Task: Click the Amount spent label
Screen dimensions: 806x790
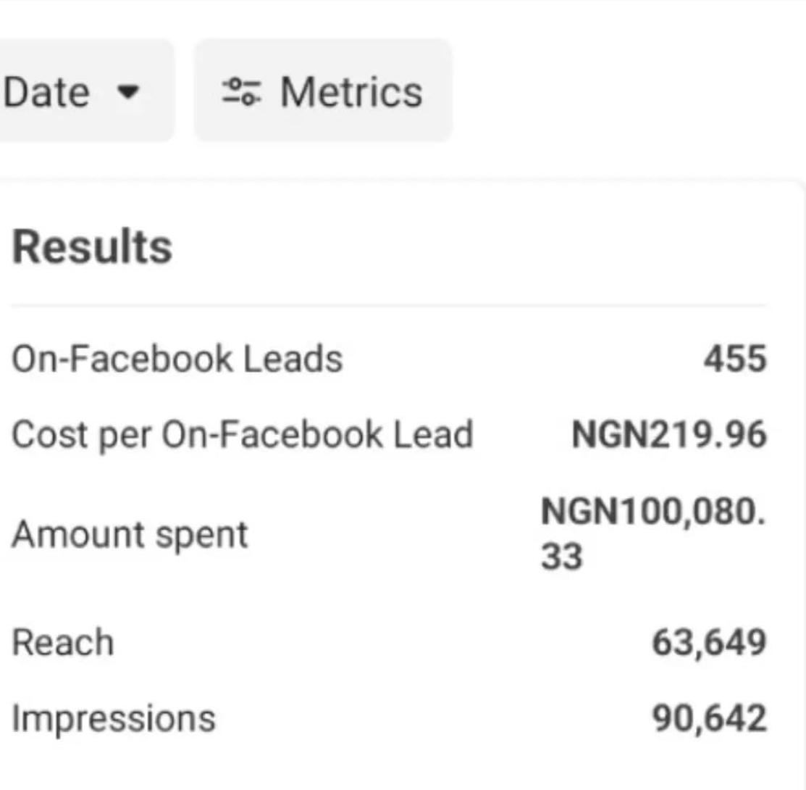Action: (x=130, y=535)
